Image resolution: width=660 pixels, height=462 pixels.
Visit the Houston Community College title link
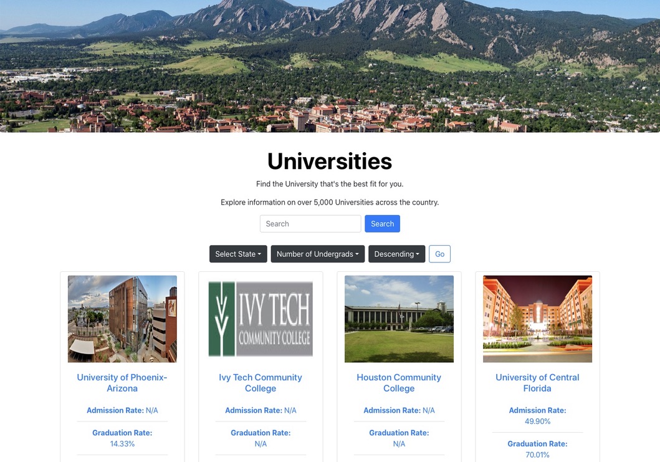point(399,383)
